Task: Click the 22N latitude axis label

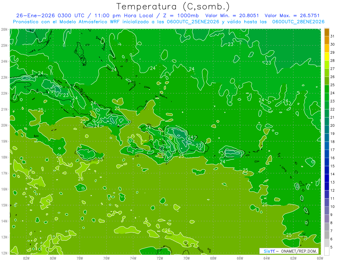Action: click(4, 93)
